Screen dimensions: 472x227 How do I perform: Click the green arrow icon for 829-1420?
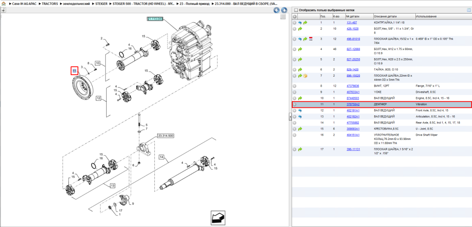pyautogui.click(x=300, y=70)
